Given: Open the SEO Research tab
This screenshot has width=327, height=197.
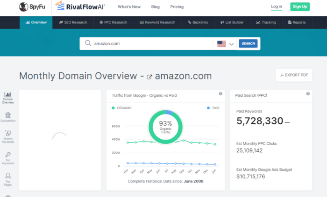Looking at the screenshot, I should [73, 22].
